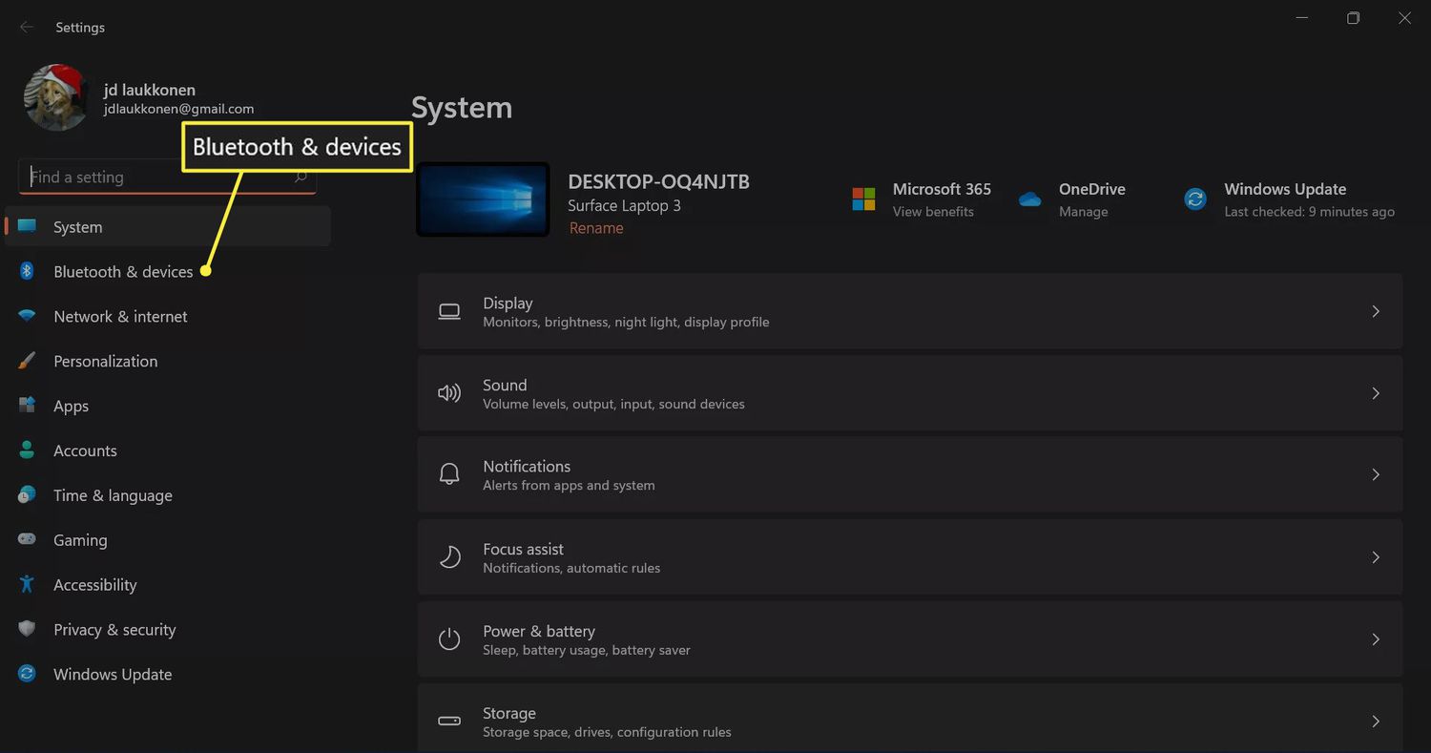Click the Microsoft 365 logo icon

click(863, 199)
